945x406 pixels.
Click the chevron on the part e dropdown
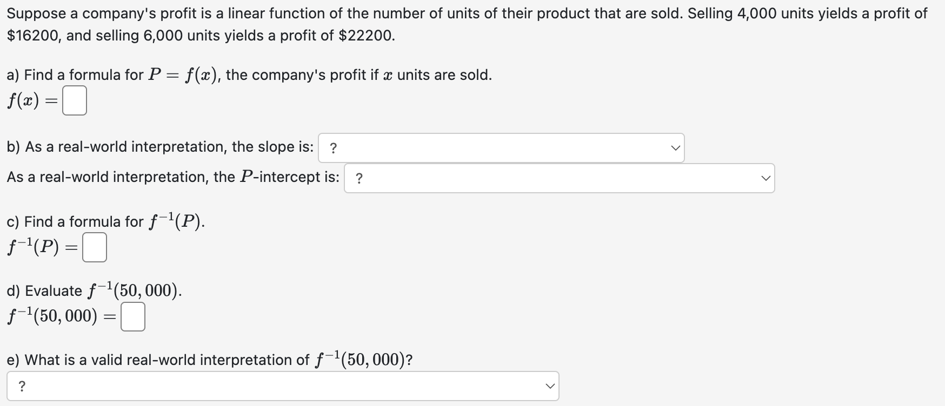(x=550, y=385)
